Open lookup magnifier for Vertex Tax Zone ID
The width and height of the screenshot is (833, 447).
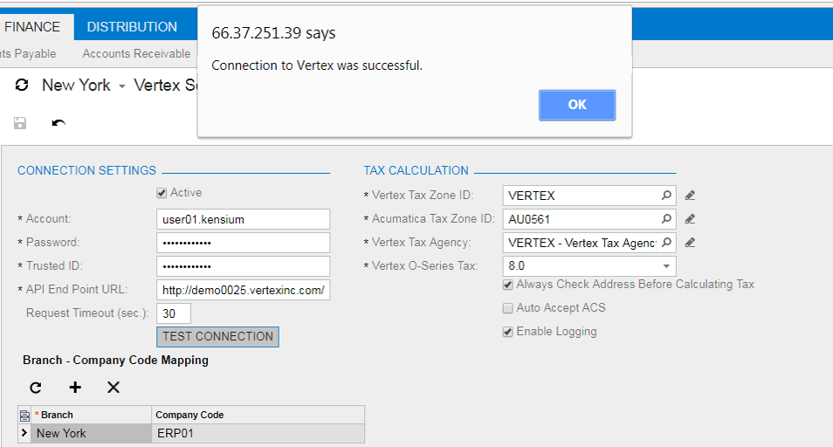click(666, 196)
